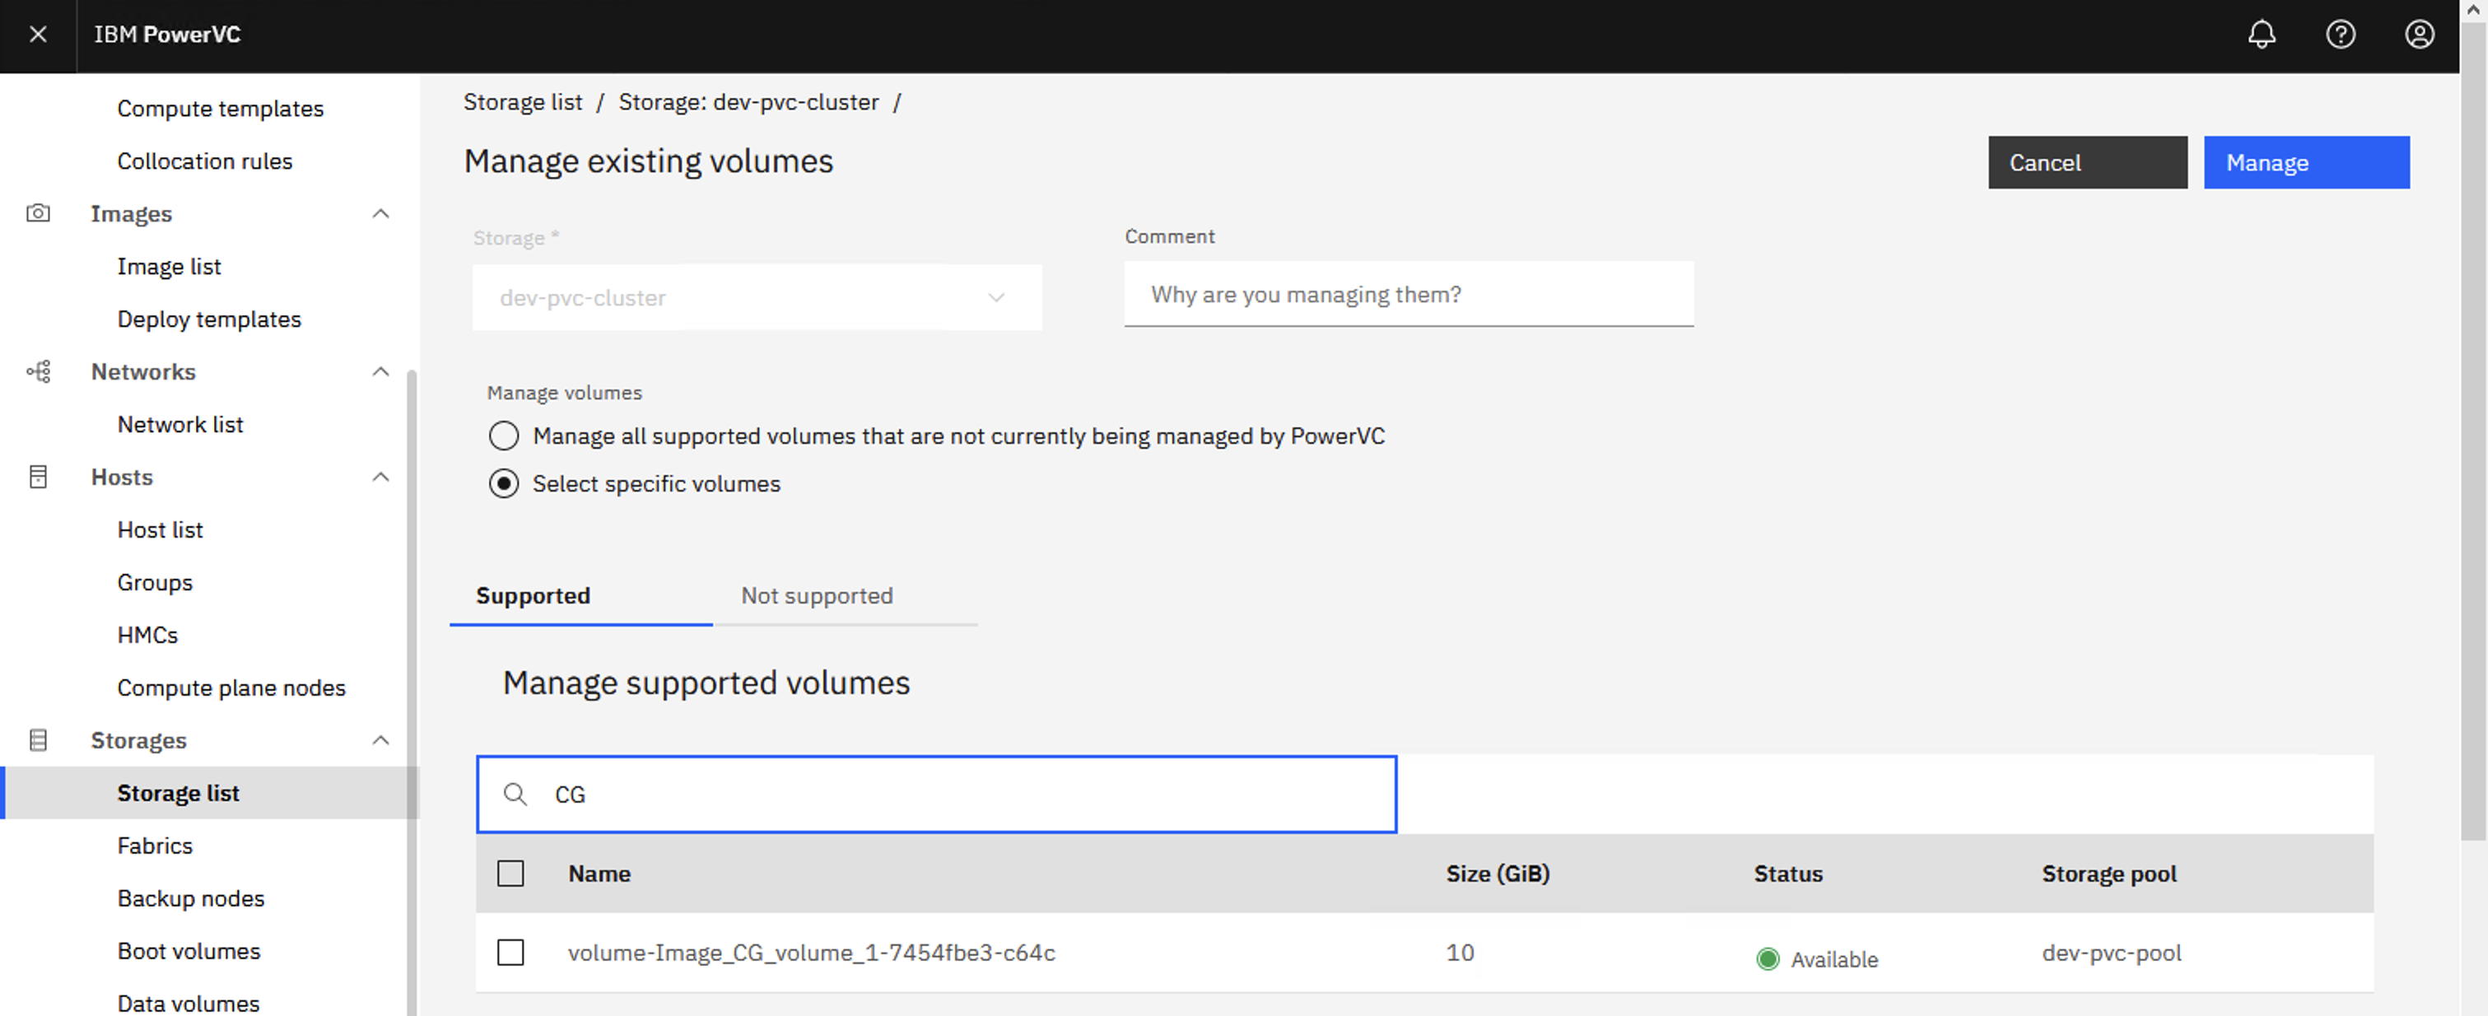The image size is (2488, 1016).
Task: Open Fabrics in sidebar
Action: click(x=155, y=846)
